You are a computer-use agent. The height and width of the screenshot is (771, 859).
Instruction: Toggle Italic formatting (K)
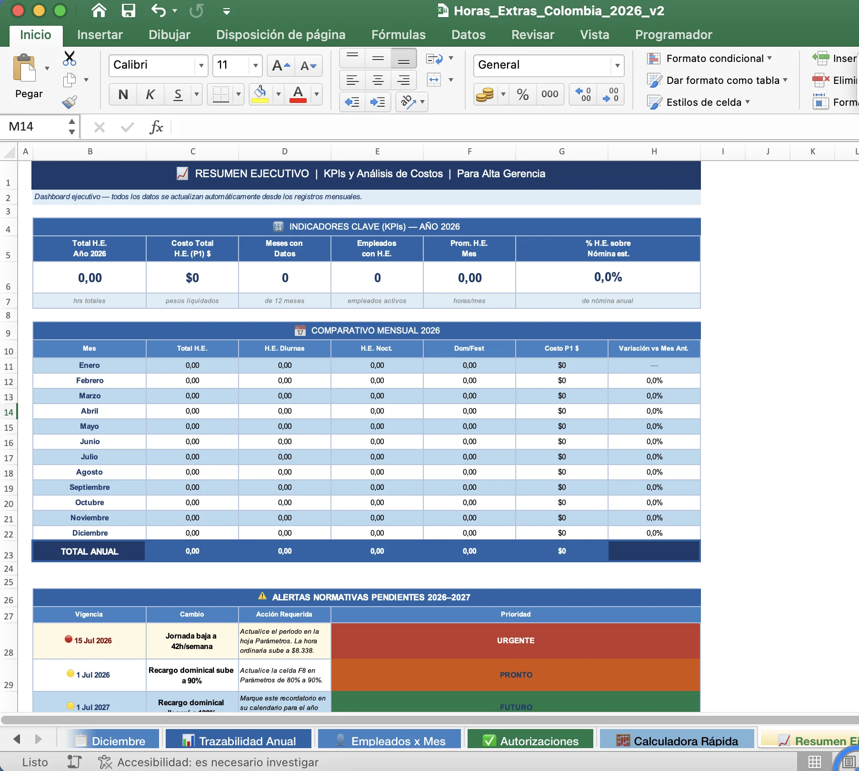pos(150,94)
